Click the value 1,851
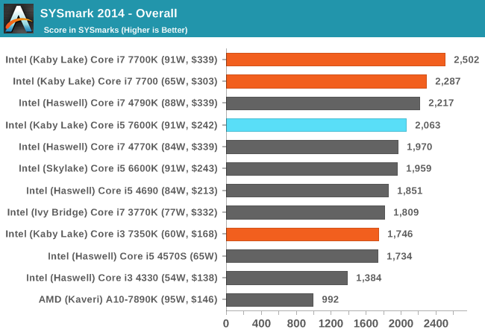The height and width of the screenshot is (335, 485). pyautogui.click(x=410, y=191)
